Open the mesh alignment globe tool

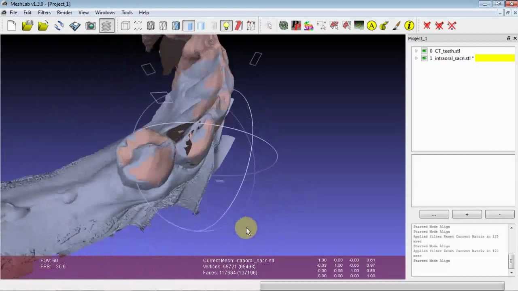point(284,26)
